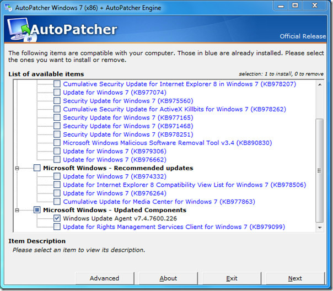Maximize the AutoPatcher window

295,6
